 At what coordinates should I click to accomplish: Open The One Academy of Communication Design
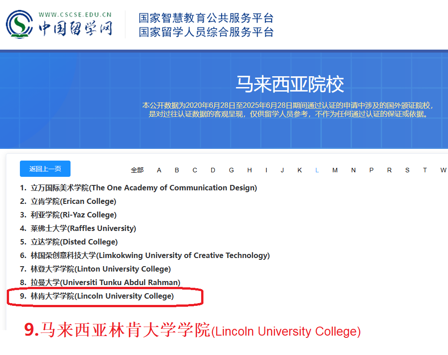tap(143, 188)
